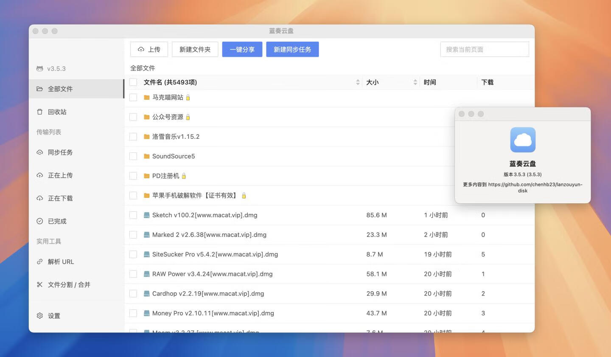Click the github.com/chenhb23 URL in About window
The width and height of the screenshot is (611, 357).
point(535,188)
